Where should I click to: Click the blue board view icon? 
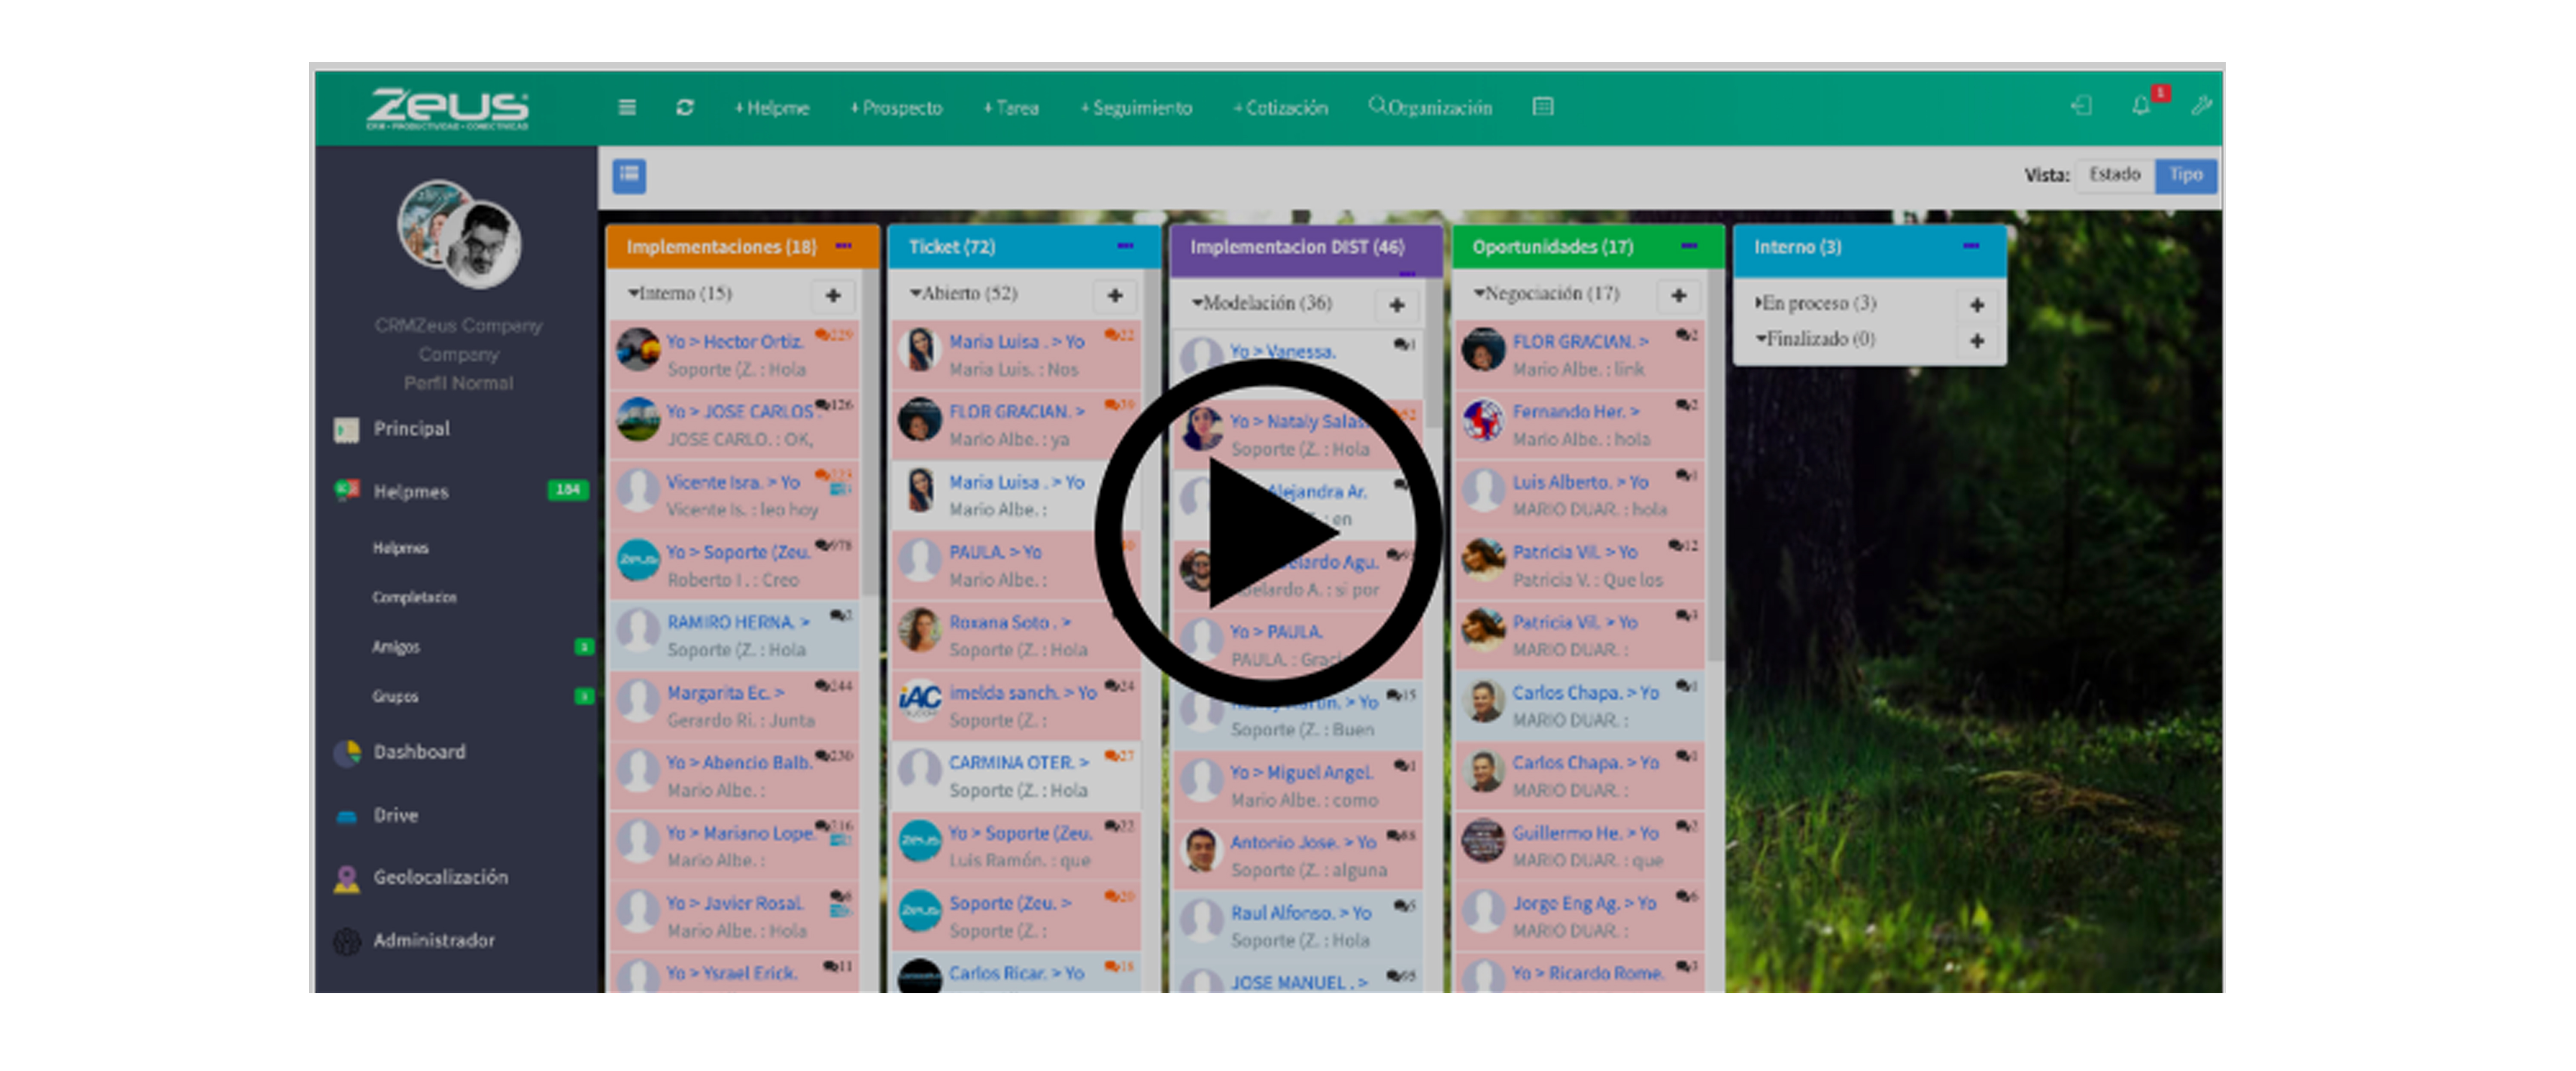[x=629, y=175]
